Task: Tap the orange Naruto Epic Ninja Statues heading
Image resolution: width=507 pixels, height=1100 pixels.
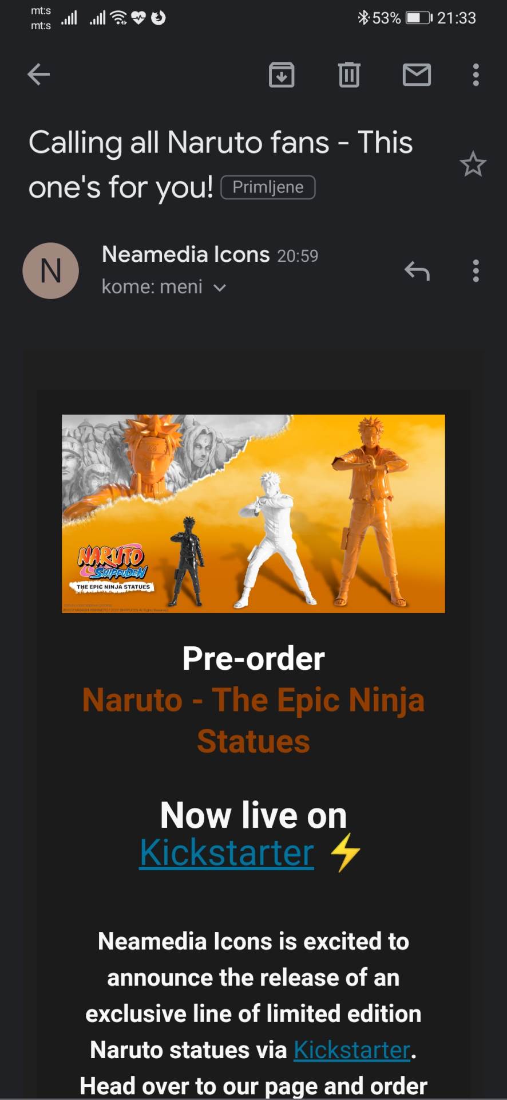Action: click(x=254, y=721)
